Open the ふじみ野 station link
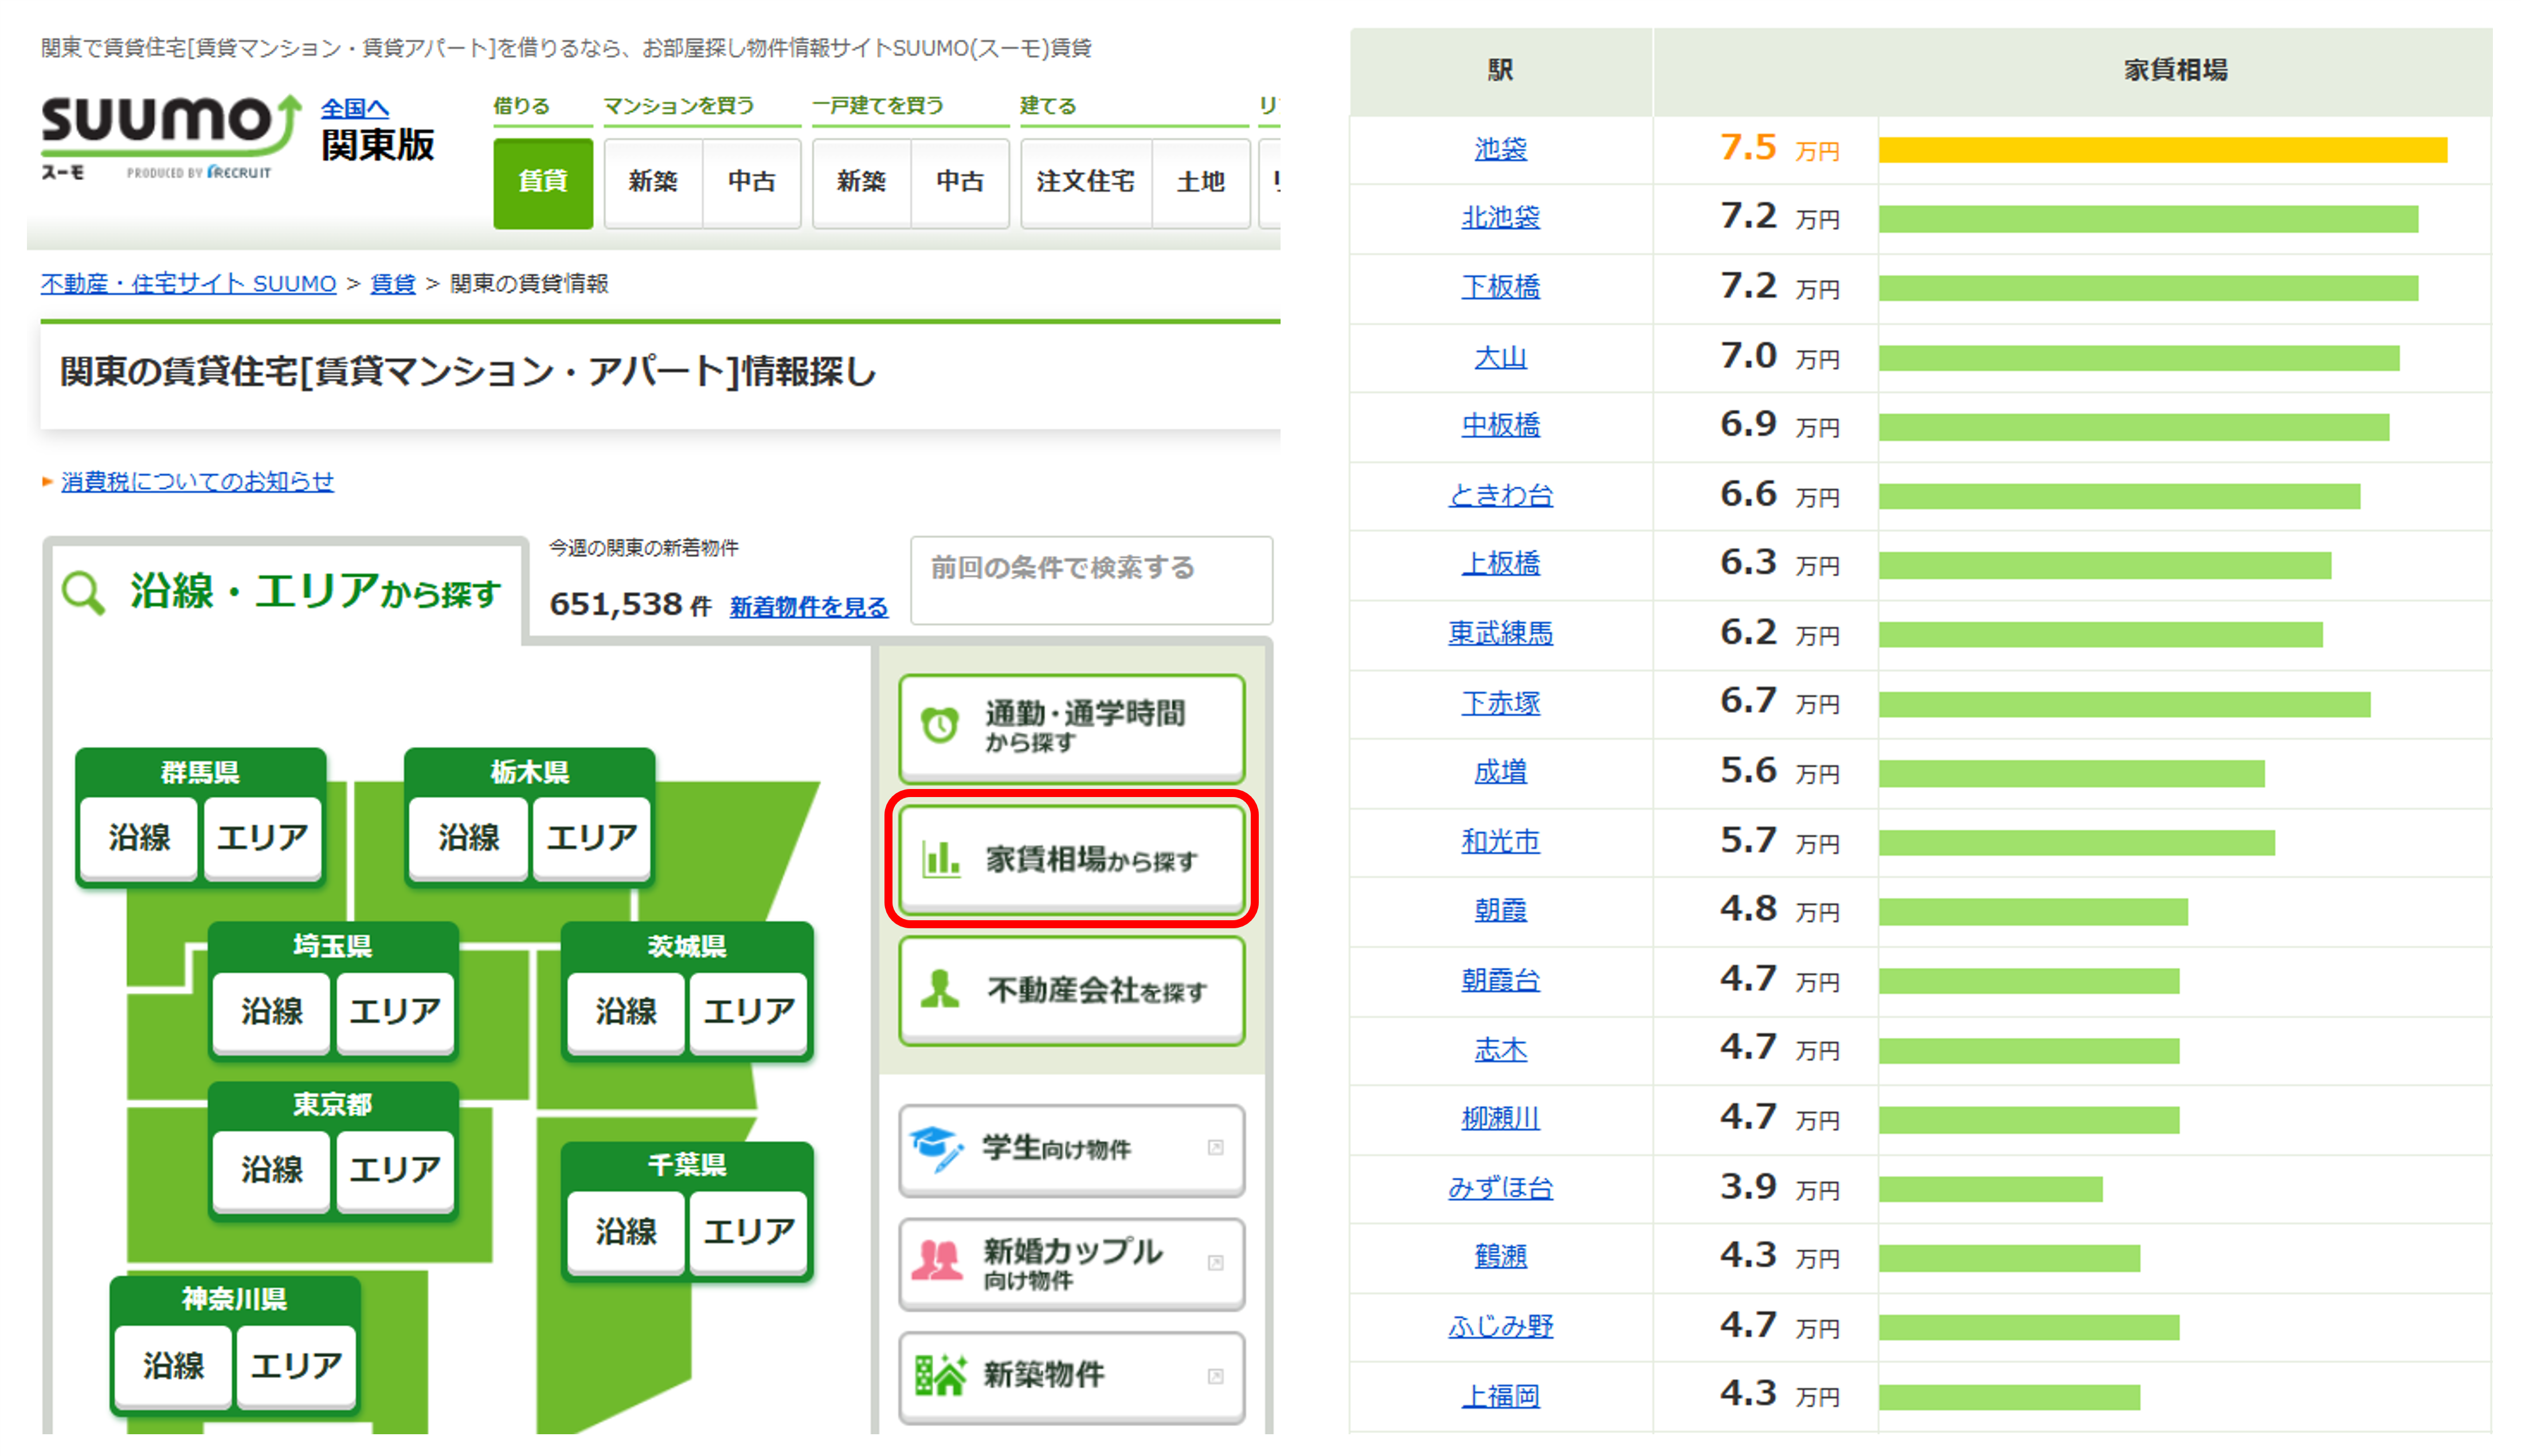The height and width of the screenshot is (1456, 2521). pyautogui.click(x=1500, y=1328)
